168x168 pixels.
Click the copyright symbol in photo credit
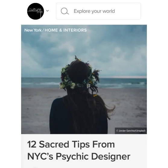[x=117, y=131]
